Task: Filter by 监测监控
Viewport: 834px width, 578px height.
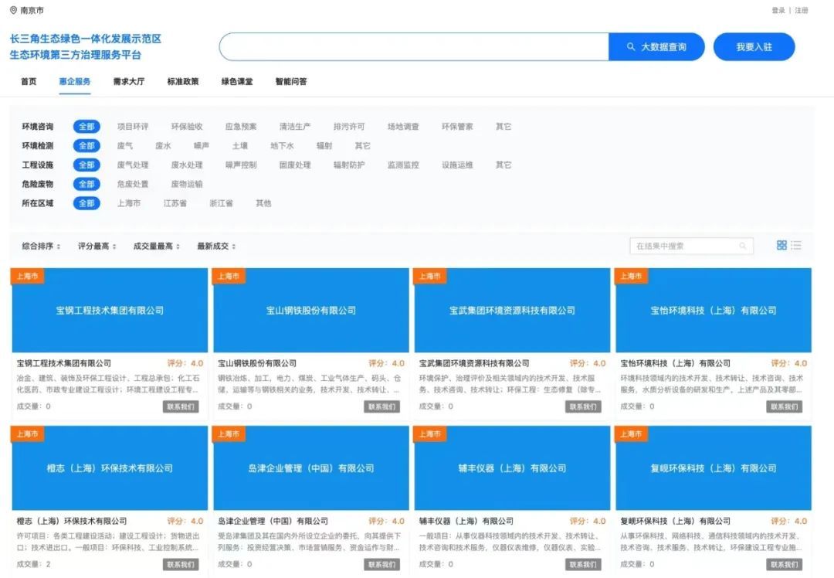Action: (x=403, y=165)
